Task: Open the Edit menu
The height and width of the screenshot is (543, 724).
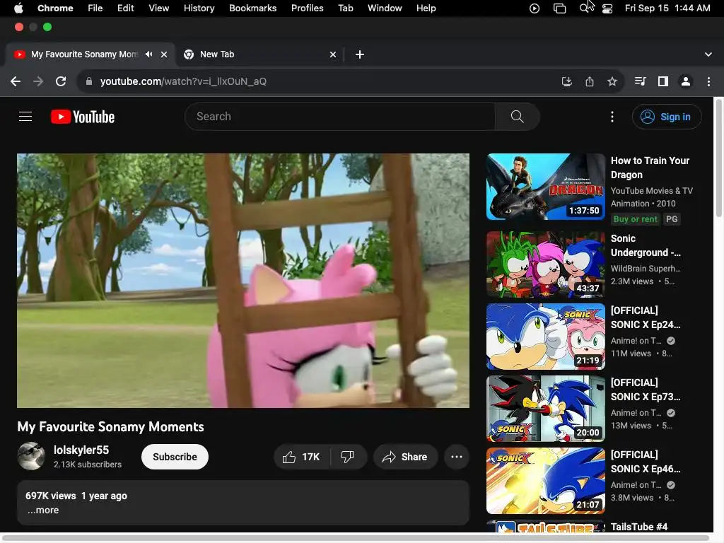Action: coord(126,8)
